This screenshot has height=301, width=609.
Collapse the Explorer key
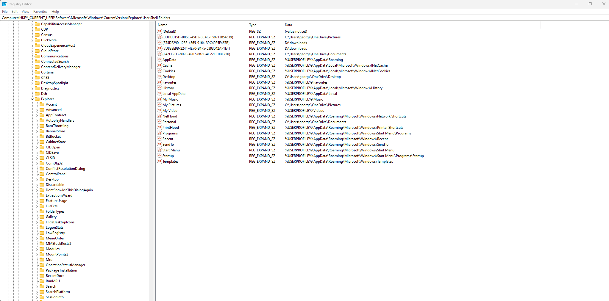coord(32,99)
